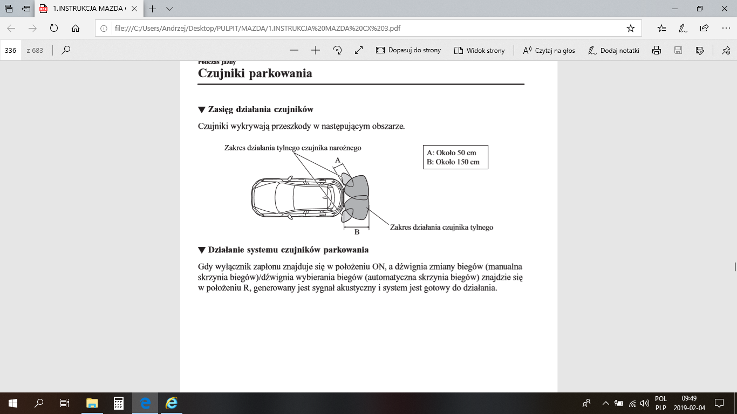Open a new browser tab
Viewport: 737px width, 414px height.
pyautogui.click(x=153, y=9)
